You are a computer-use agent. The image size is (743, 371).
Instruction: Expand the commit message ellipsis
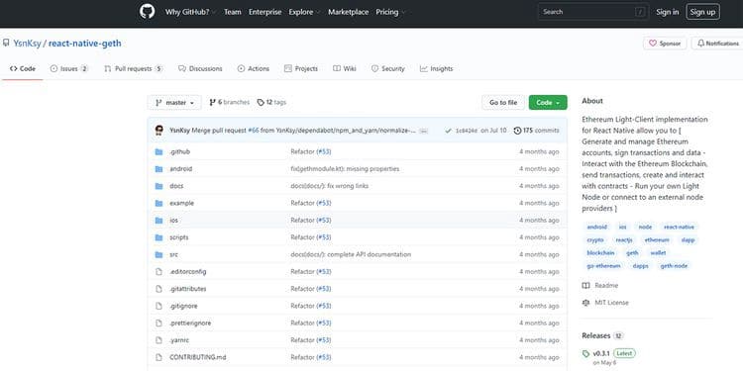tap(424, 131)
